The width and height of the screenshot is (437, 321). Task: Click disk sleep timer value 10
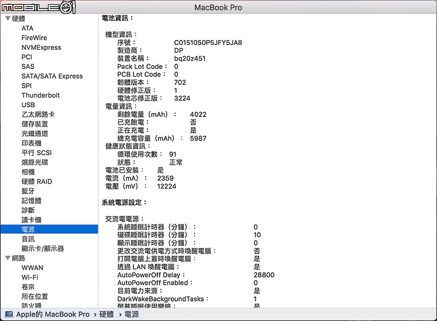click(x=257, y=235)
